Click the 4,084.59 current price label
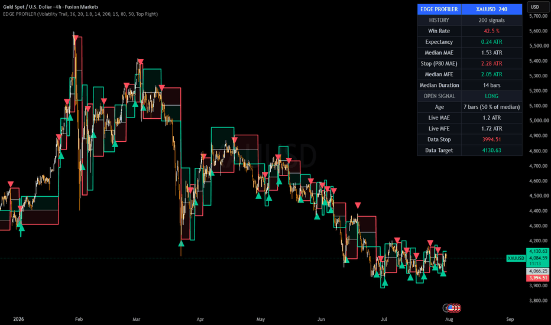Viewport: 551px width, 325px height. [537, 258]
